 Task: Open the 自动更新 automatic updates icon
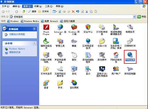(x=74, y=84)
